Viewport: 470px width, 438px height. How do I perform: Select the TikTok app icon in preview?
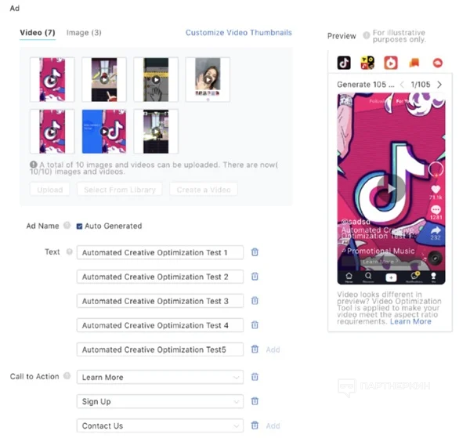[344, 63]
